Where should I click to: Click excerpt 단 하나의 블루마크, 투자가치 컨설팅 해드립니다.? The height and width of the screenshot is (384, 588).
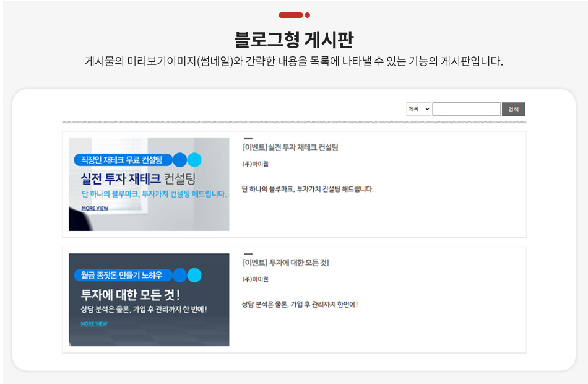(308, 189)
